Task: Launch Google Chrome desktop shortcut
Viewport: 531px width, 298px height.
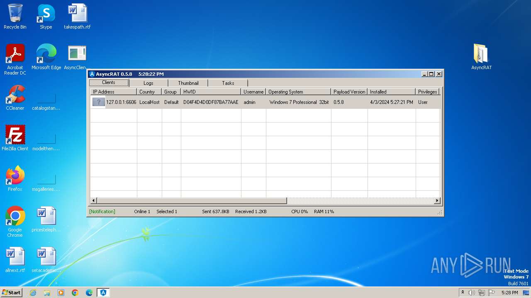Action: [15, 222]
